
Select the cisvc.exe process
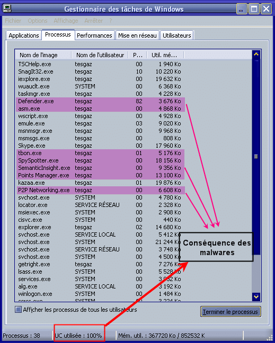coord(101,220)
